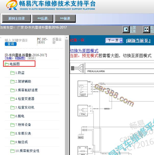Click the 电路图 open folder icon
154x155 pixels.
click(x=7, y=64)
